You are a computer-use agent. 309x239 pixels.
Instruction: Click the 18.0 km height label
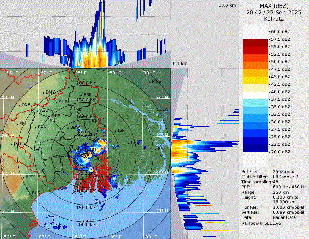point(227,5)
